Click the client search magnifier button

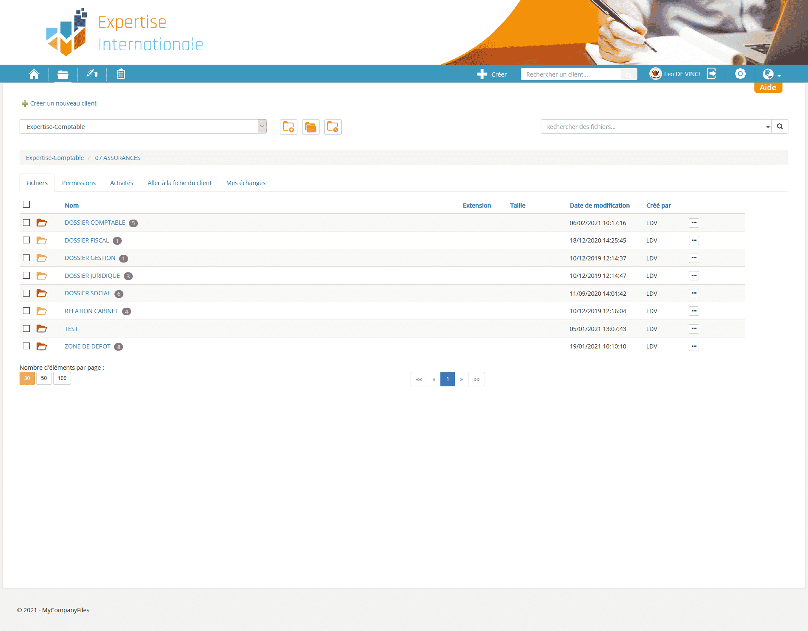[628, 74]
